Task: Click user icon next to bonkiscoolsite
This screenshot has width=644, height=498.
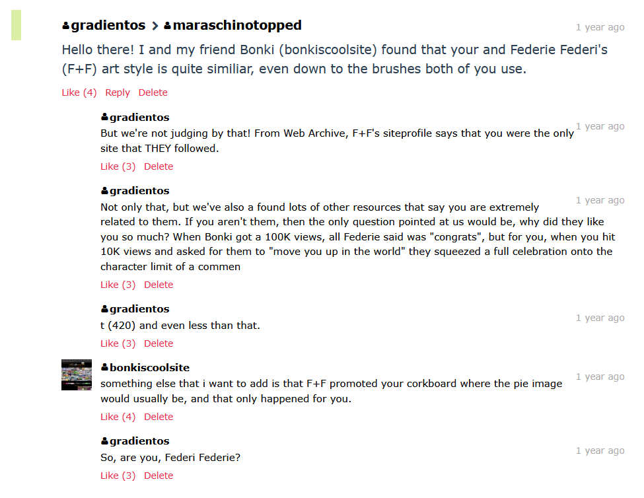Action: click(105, 367)
